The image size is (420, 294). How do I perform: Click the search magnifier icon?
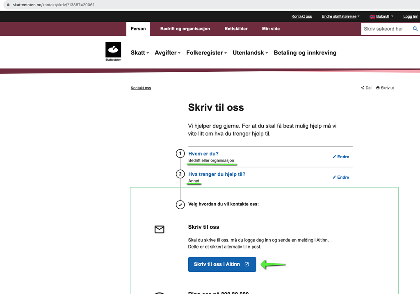[415, 29]
